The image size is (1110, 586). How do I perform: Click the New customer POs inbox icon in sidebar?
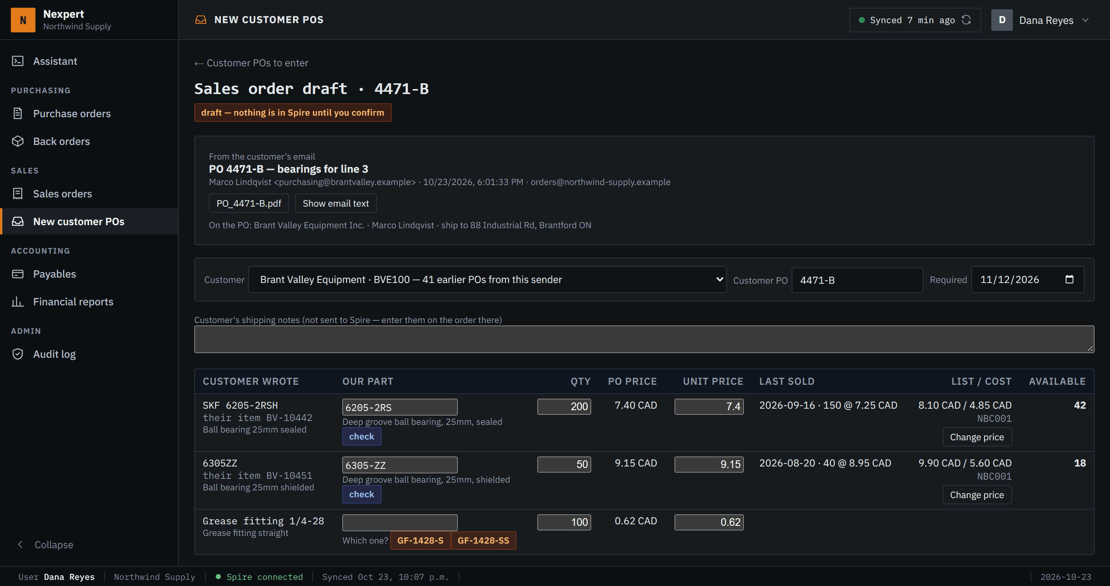18,221
